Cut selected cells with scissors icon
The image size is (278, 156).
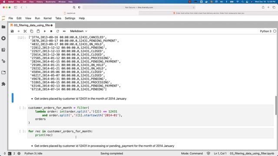pos(25,31)
